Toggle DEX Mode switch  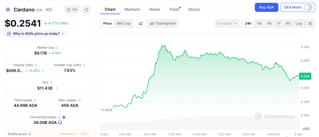(x=308, y=7)
